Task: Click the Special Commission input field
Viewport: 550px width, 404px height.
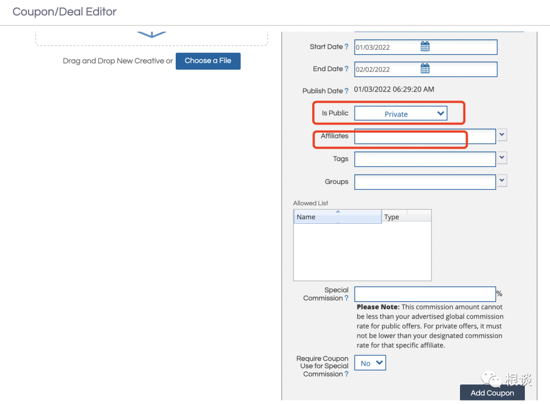Action: pyautogui.click(x=425, y=294)
